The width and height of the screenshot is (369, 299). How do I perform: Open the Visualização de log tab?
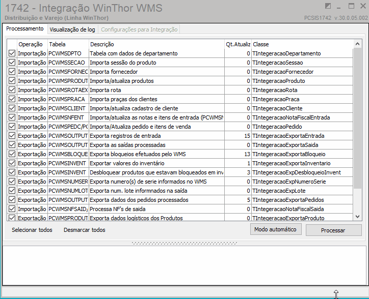click(x=72, y=29)
